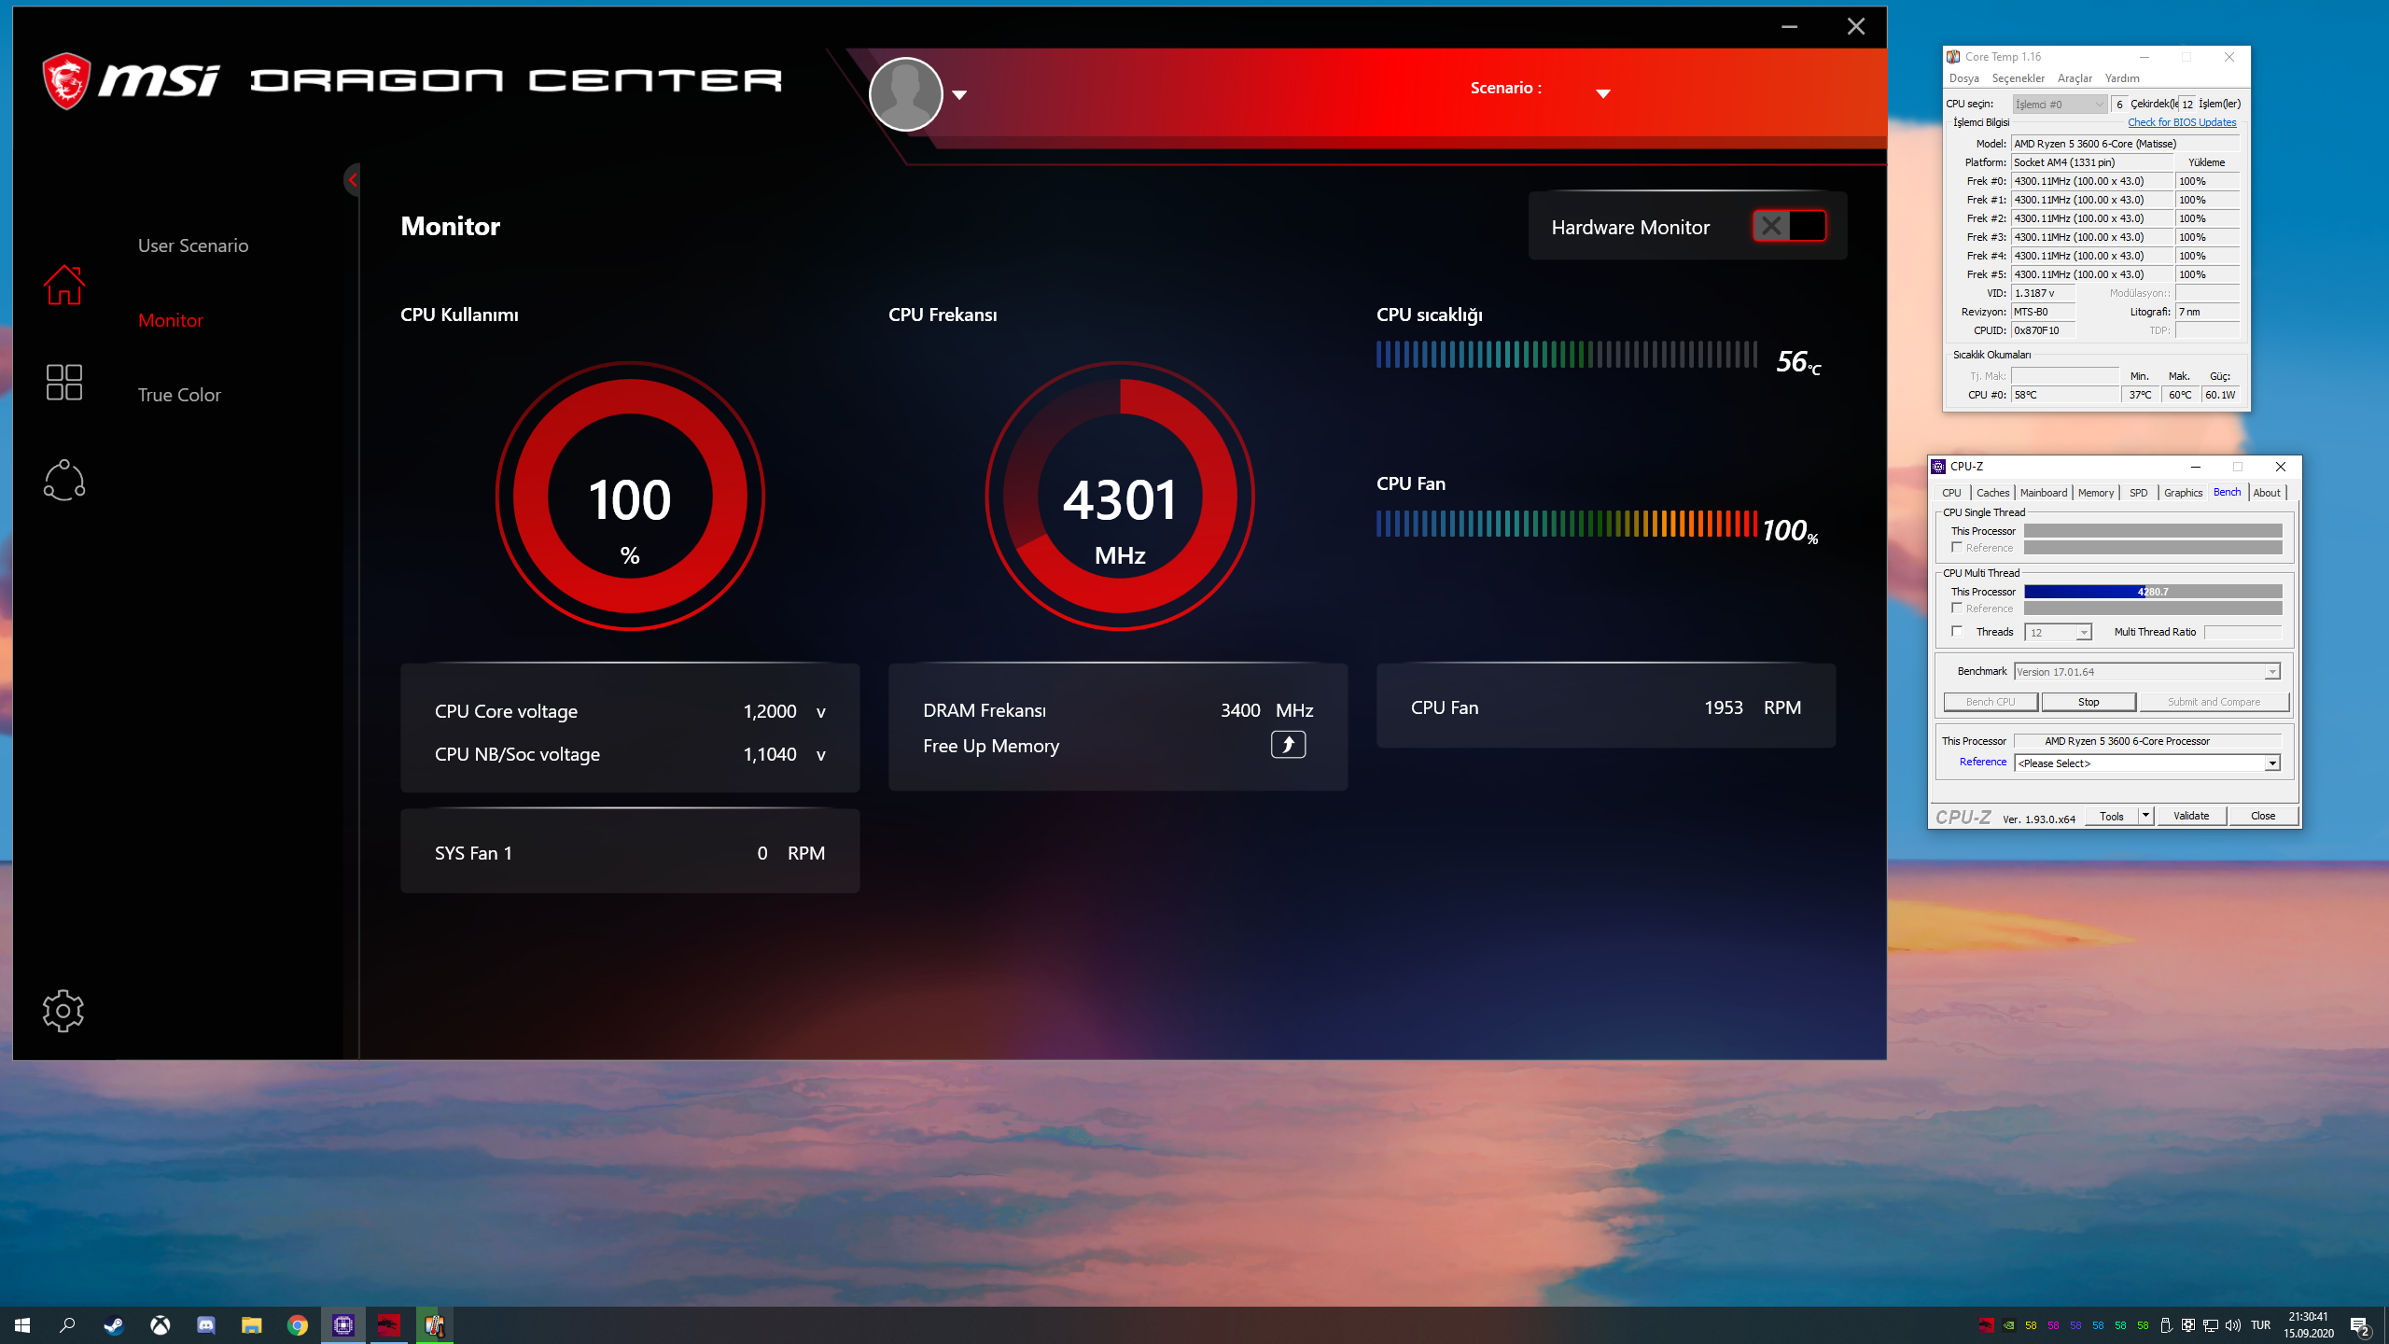The height and width of the screenshot is (1344, 2389).
Task: Switch to Core Temp taskbar icon
Action: point(435,1325)
